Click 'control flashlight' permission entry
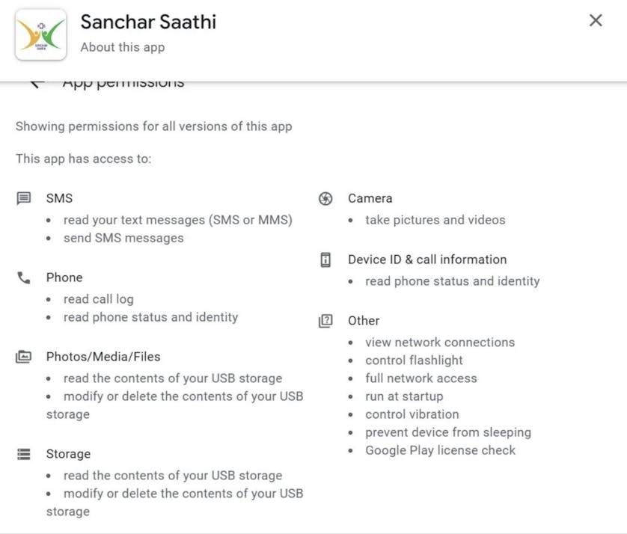Viewport: 627px width, 534px height. [414, 360]
